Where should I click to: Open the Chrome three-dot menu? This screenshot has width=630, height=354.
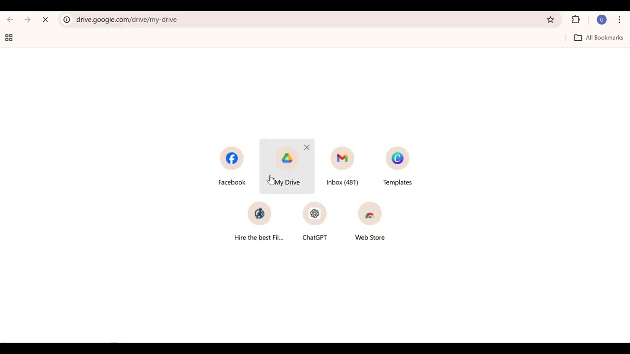tap(619, 20)
